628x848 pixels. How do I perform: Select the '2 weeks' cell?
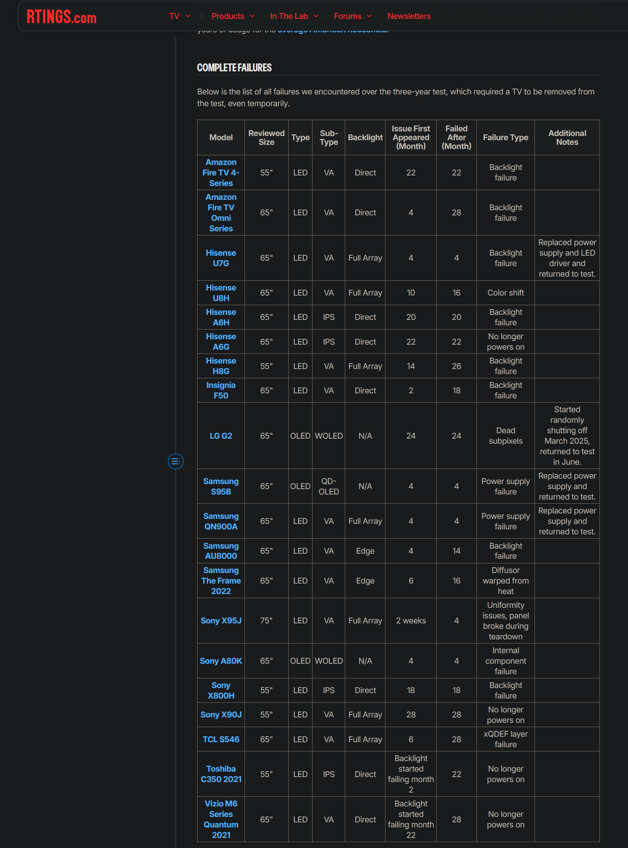411,620
